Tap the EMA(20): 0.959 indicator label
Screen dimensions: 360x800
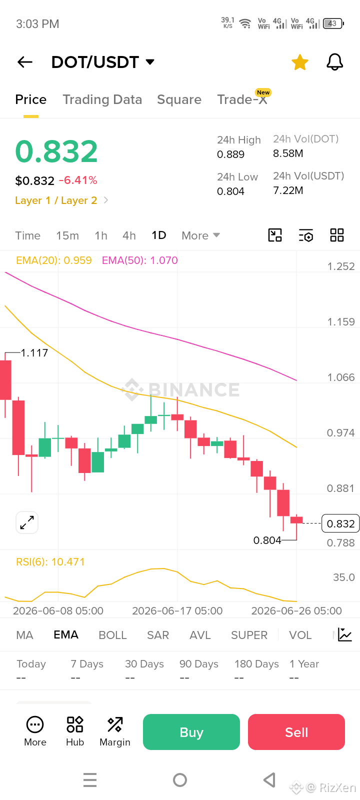point(54,260)
